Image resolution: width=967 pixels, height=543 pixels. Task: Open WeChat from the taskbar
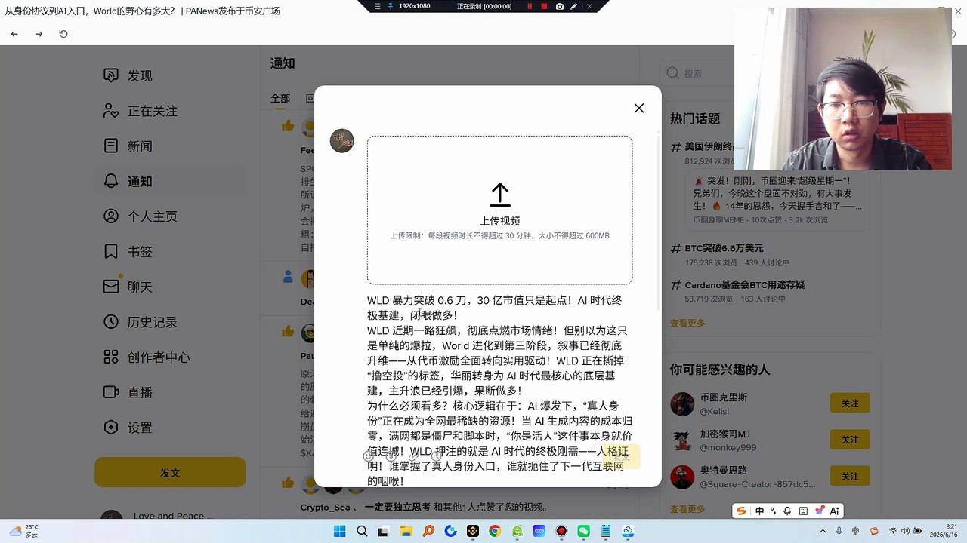pyautogui.click(x=583, y=531)
